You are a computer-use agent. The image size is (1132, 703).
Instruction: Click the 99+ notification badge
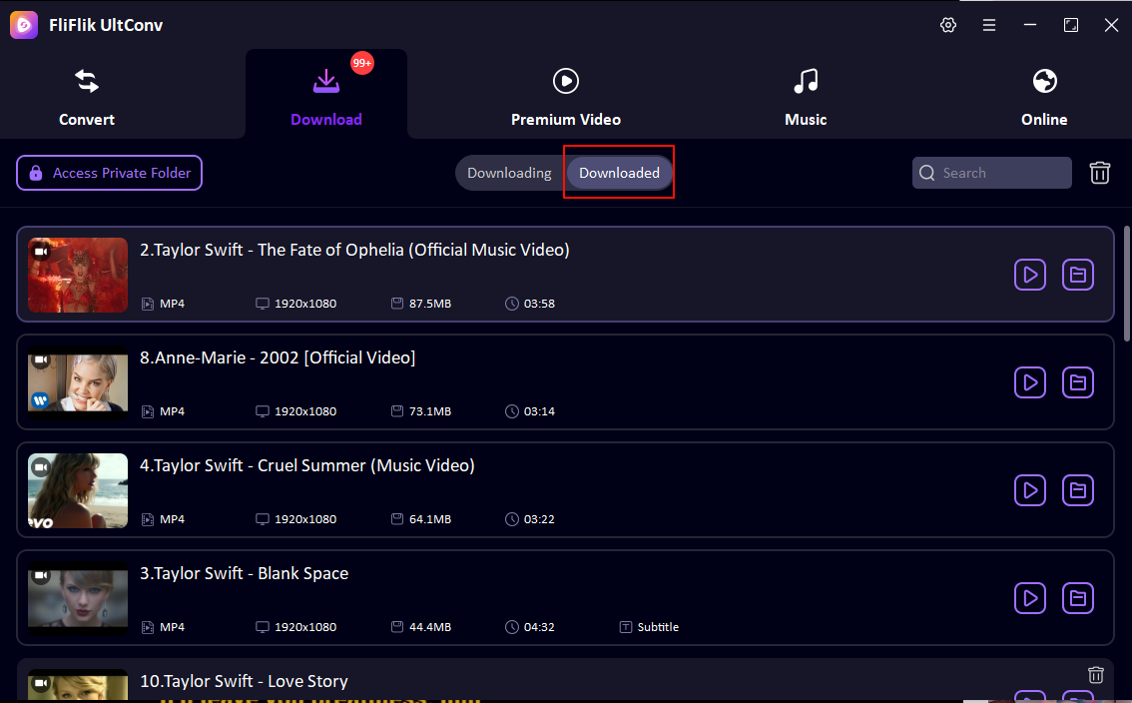[361, 63]
